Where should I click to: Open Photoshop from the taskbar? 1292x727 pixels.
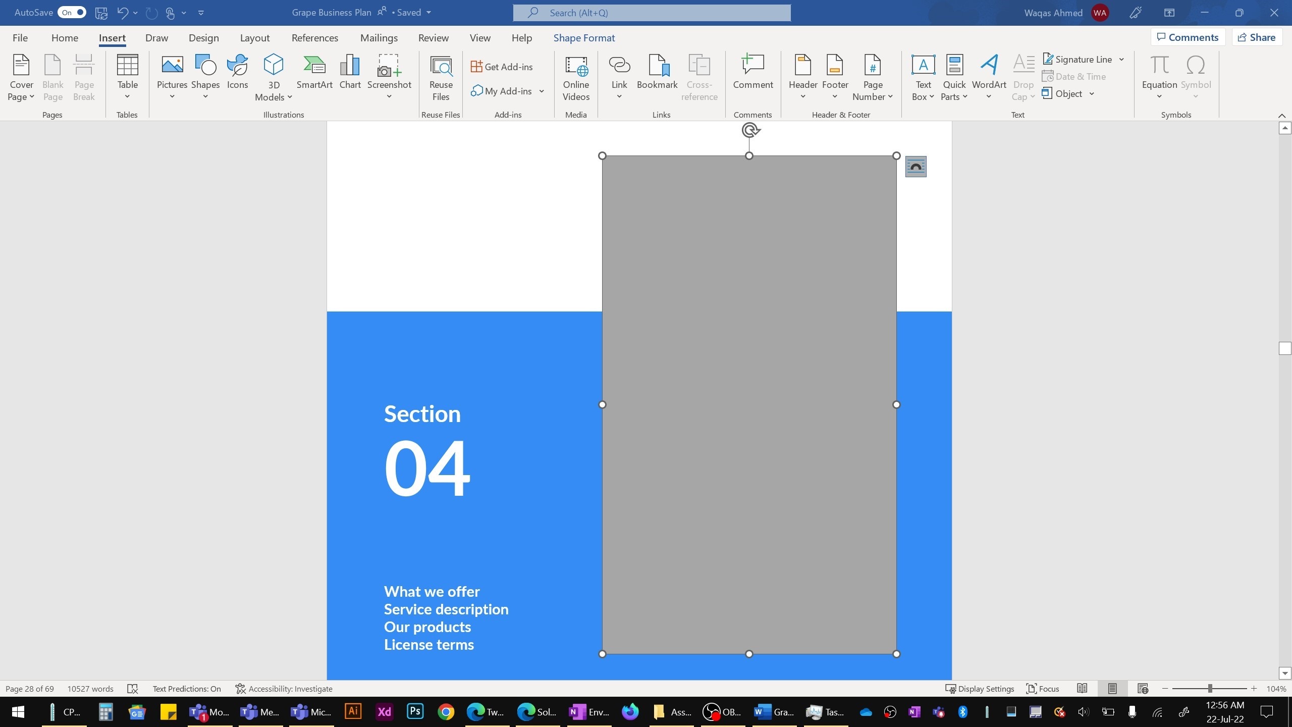pos(415,712)
